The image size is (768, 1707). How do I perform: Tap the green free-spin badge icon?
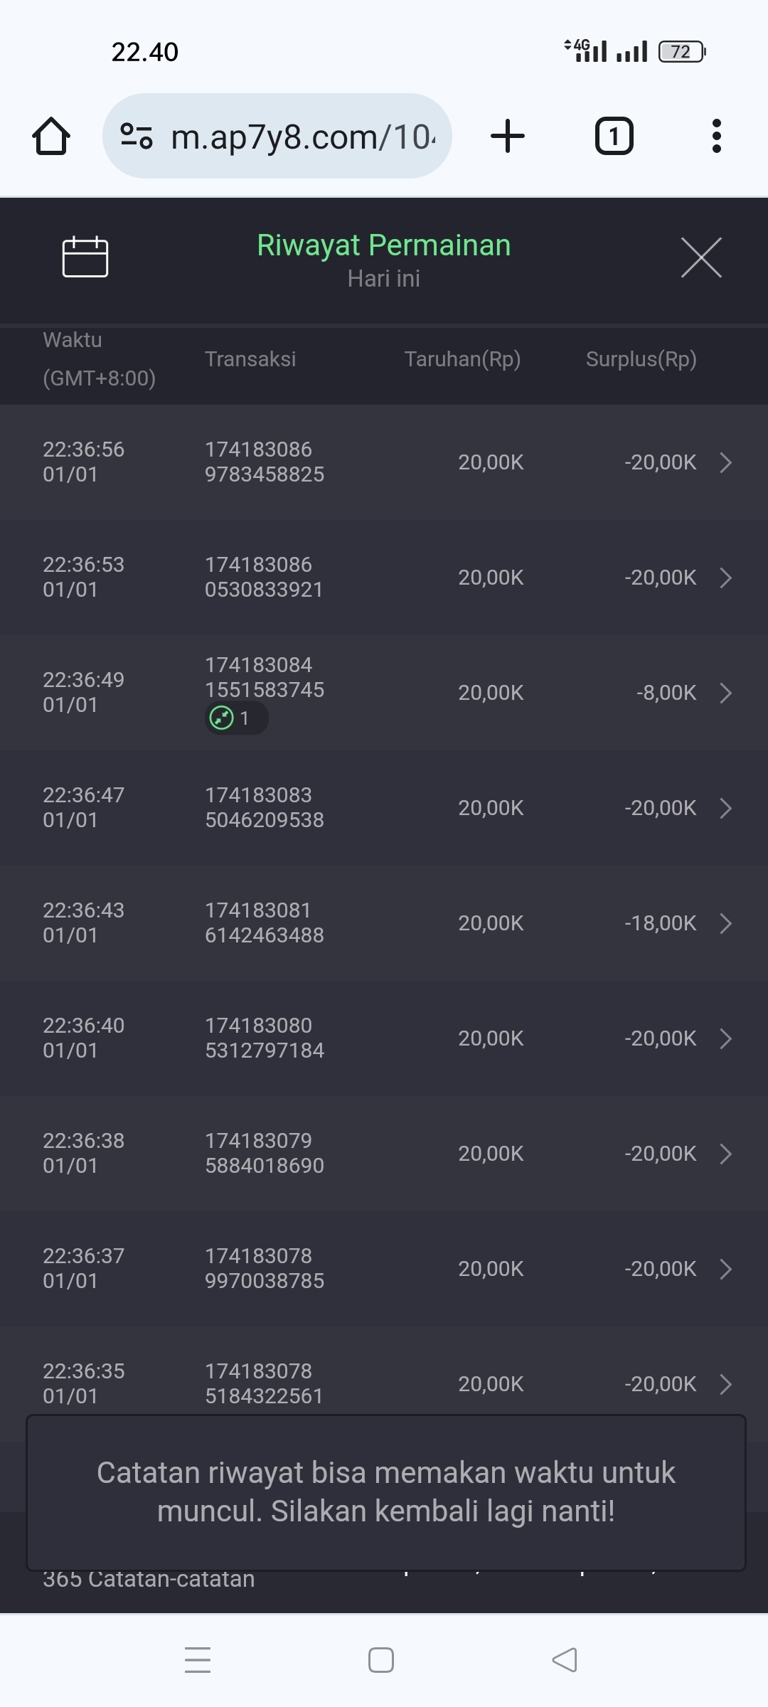tap(223, 718)
